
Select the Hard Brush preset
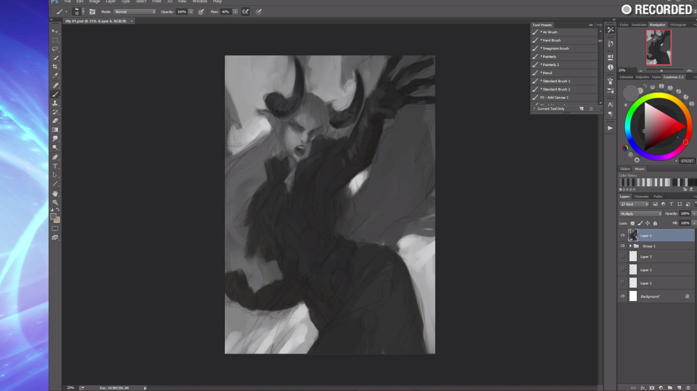[552, 40]
